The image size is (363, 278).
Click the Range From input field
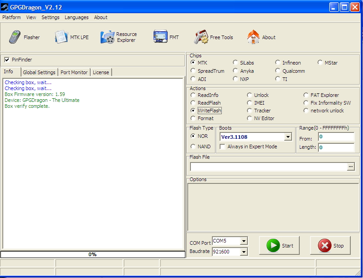(x=336, y=136)
